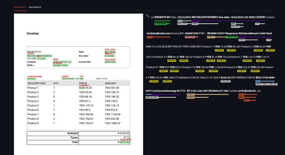Image resolution: width=285 pixels, height=155 pixels.
Task: Click the Invoice heading on the page
Action: point(33,34)
